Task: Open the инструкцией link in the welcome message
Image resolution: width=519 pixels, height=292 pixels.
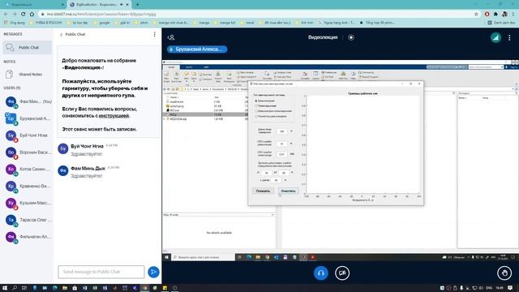Action: [x=114, y=115]
